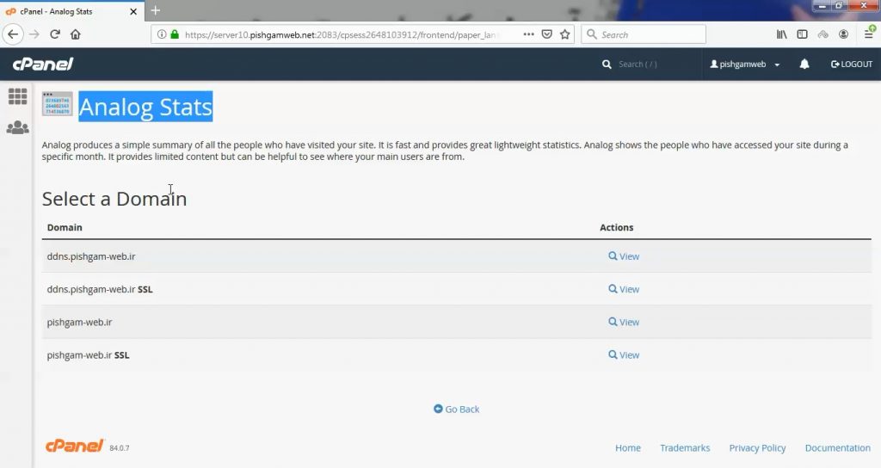This screenshot has width=881, height=468.
Task: View stats for pishgam-web.ir SSL
Action: [x=624, y=355]
